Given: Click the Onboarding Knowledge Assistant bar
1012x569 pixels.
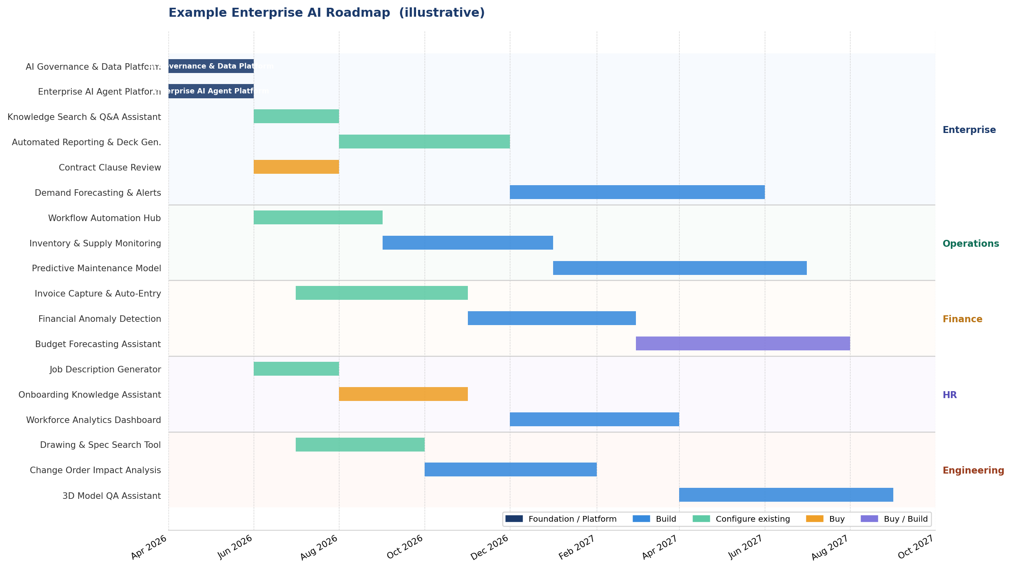Looking at the screenshot, I should (x=403, y=394).
